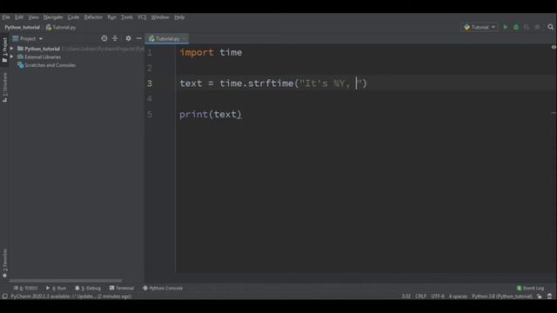Image resolution: width=557 pixels, height=313 pixels.
Task: Place cursor on 'import' keyword
Action: pyautogui.click(x=197, y=52)
